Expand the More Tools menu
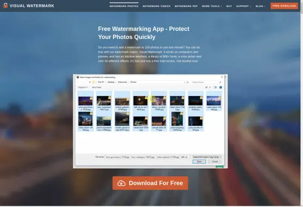 [x=212, y=6]
